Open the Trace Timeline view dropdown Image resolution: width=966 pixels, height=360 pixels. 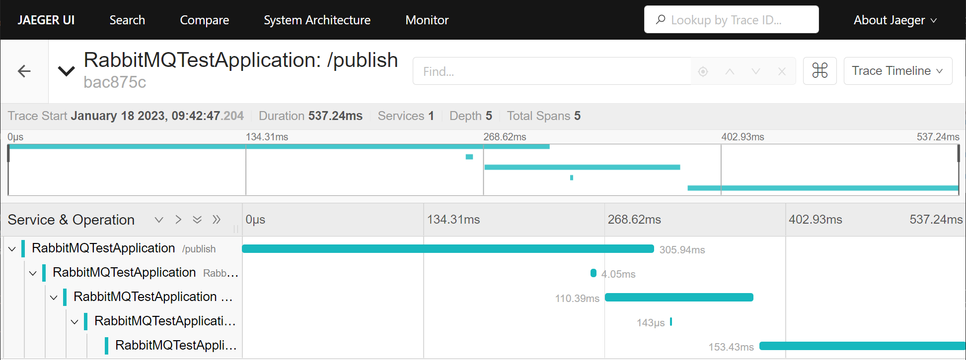(x=897, y=71)
